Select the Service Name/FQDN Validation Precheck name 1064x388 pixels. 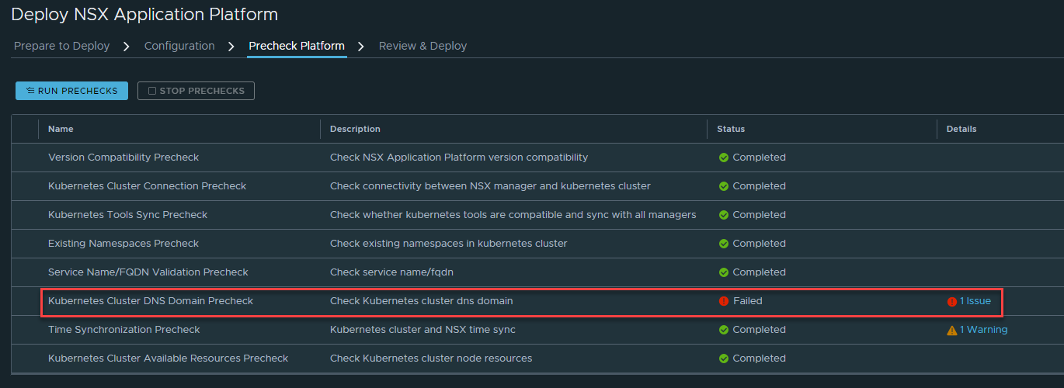[x=148, y=272]
